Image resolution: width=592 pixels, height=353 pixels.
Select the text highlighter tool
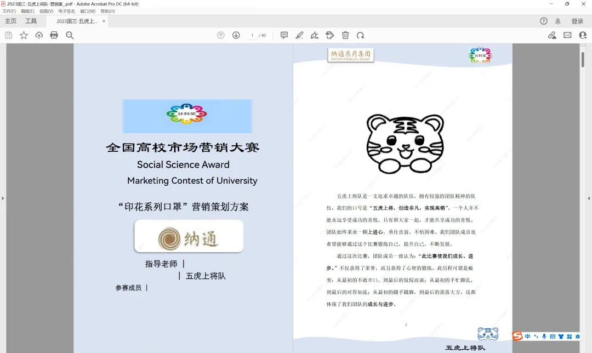(299, 35)
